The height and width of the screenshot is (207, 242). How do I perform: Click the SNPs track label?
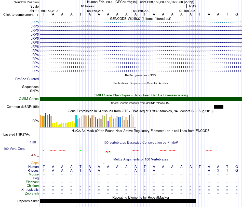[x=34, y=91]
